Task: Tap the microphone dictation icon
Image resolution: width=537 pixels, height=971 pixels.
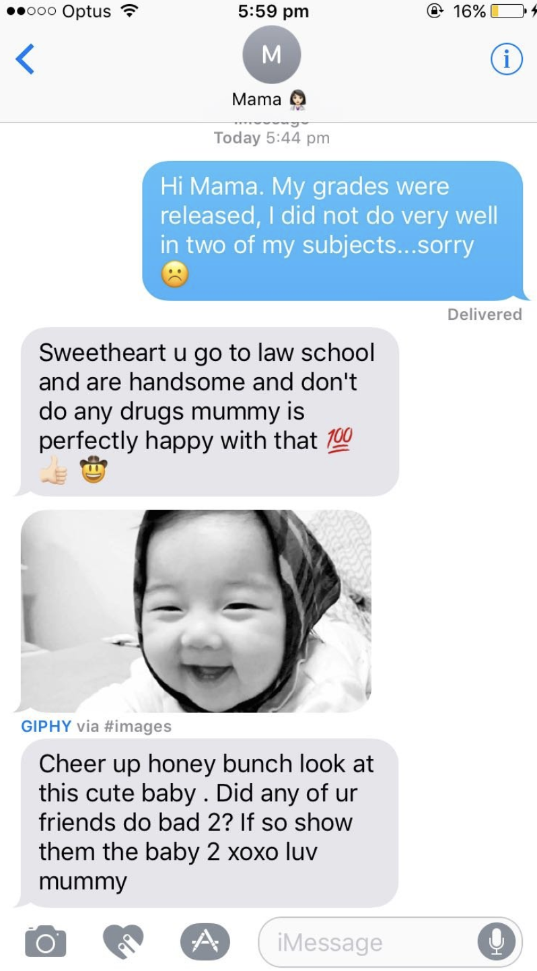Action: point(497,941)
